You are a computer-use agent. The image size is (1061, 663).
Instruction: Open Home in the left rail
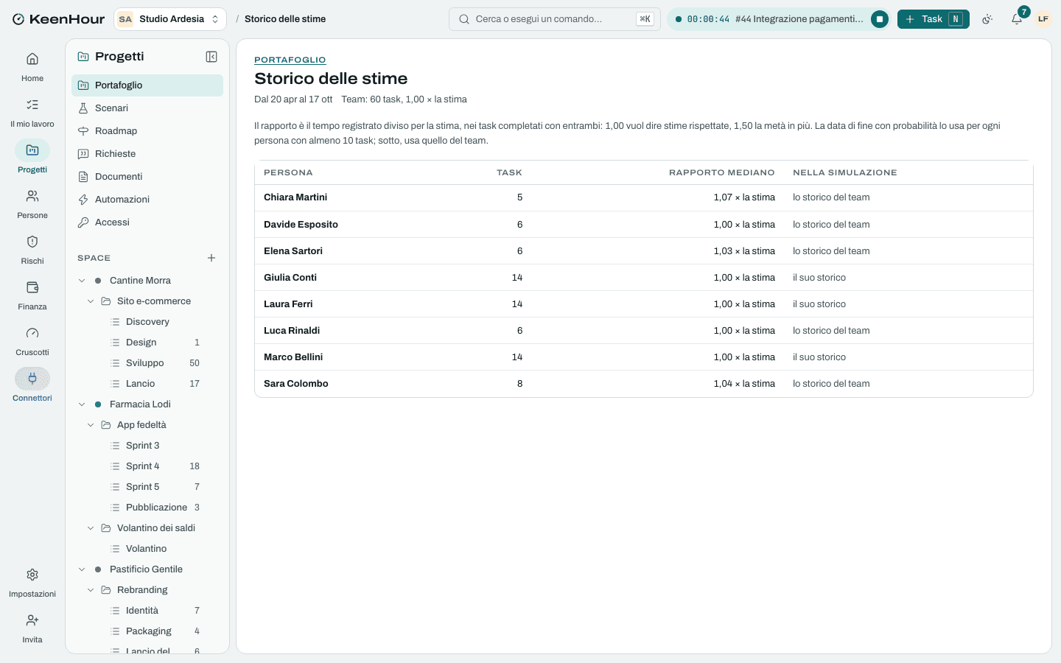pyautogui.click(x=32, y=67)
